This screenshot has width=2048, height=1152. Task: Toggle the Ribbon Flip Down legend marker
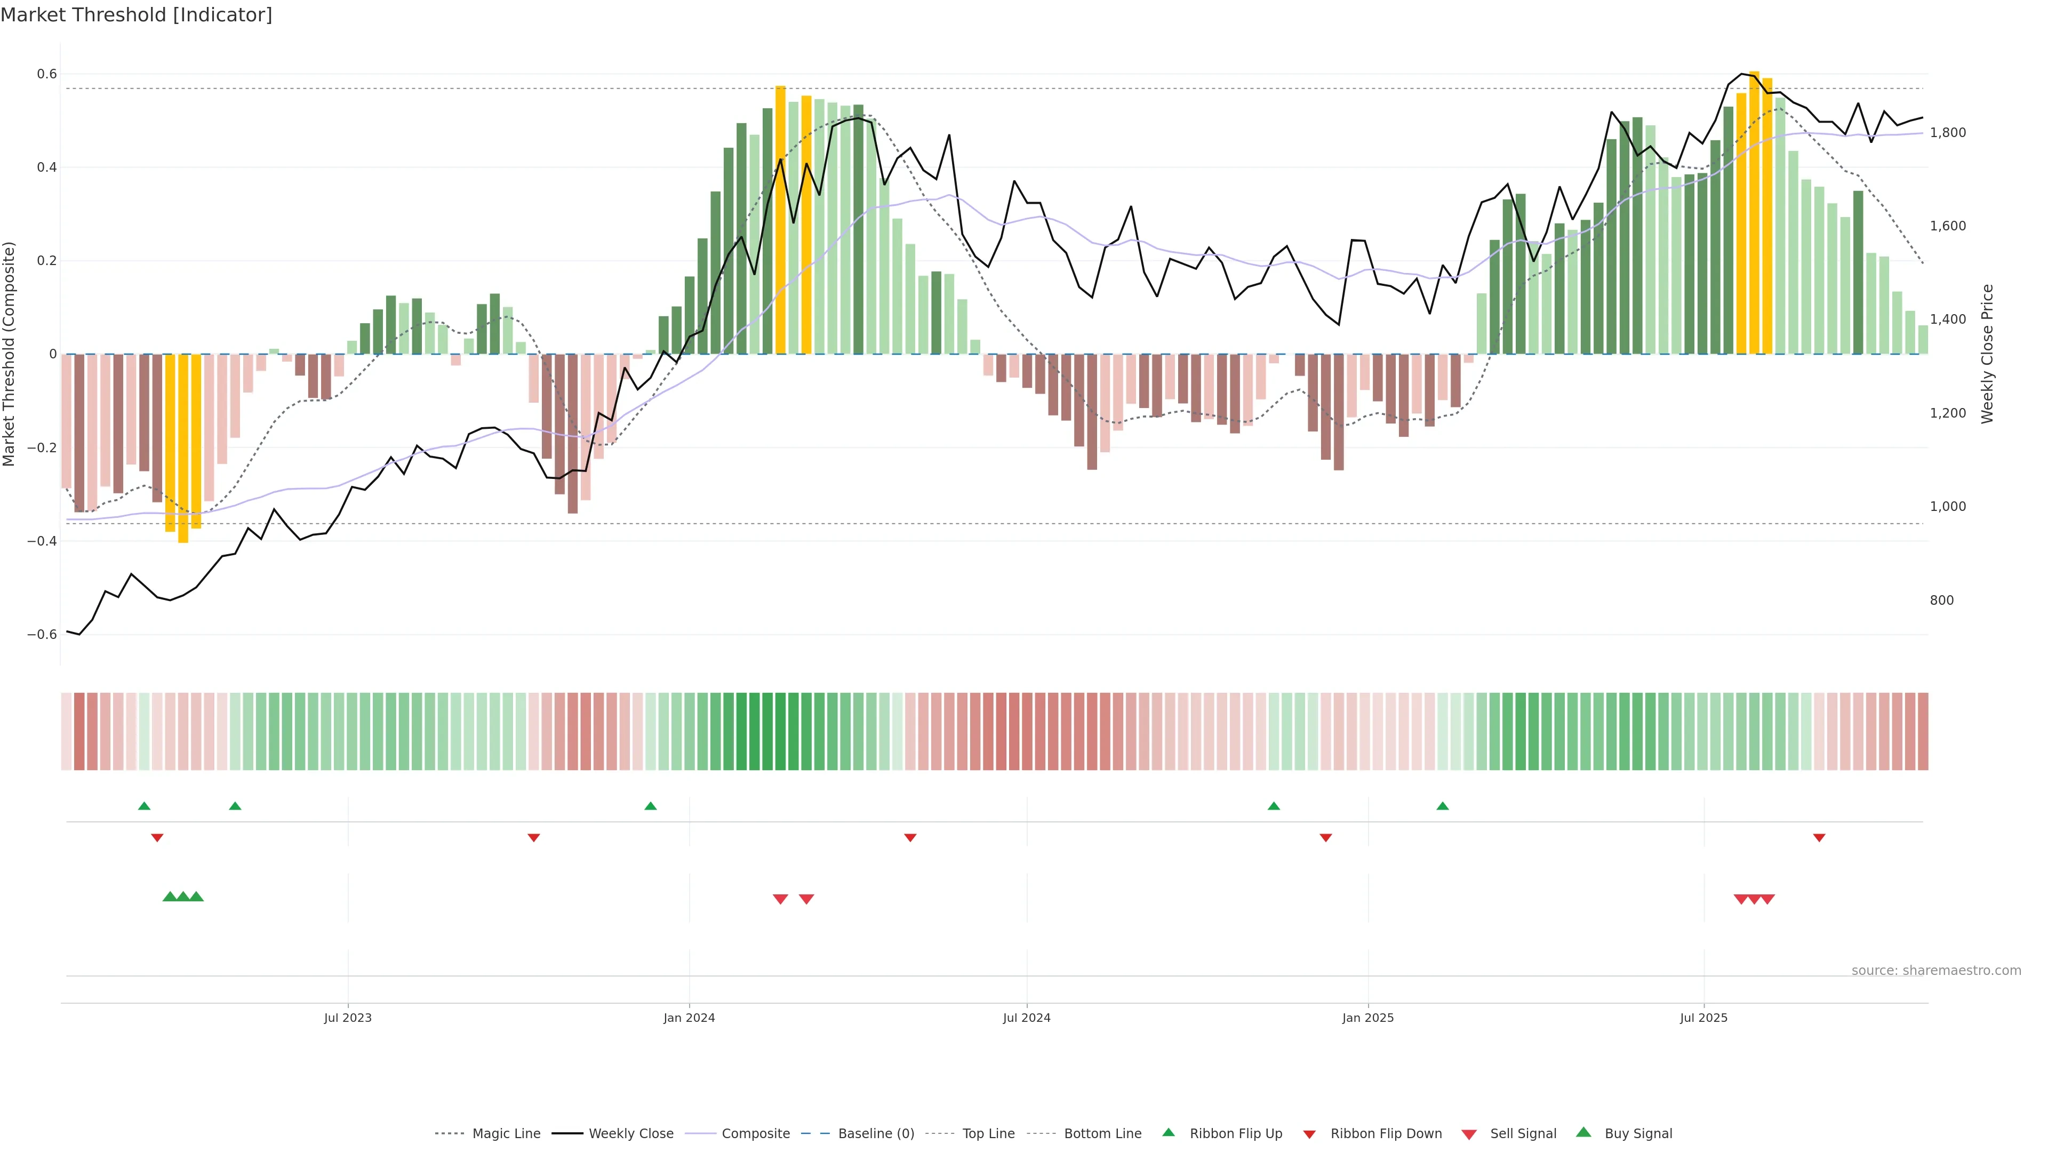pyautogui.click(x=1309, y=1134)
